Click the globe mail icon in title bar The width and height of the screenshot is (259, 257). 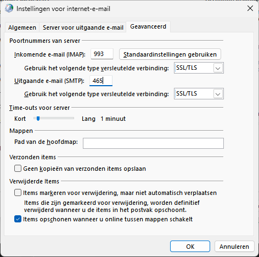point(9,8)
